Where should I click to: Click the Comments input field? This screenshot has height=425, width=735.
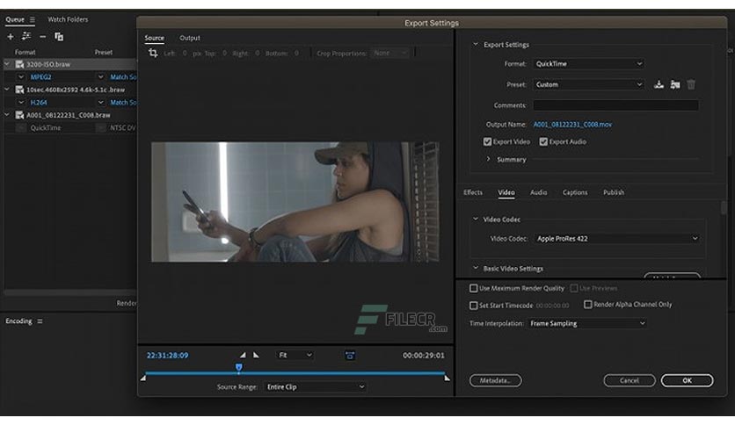[615, 105]
